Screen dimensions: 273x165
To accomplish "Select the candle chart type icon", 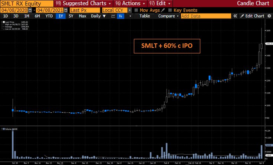I will [121, 16].
